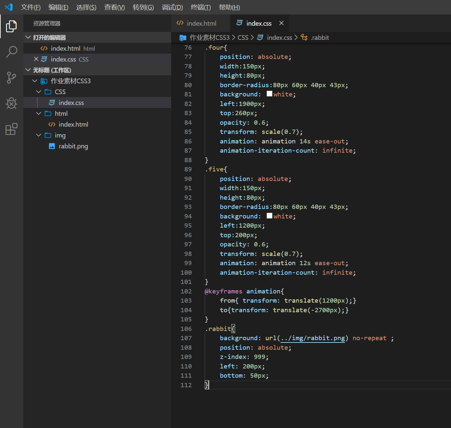Collapse the html folder in tree
Image resolution: width=451 pixels, height=428 pixels.
coord(39,113)
